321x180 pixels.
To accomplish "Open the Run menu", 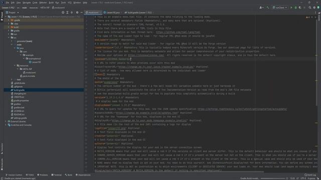I will pos(57,2).
